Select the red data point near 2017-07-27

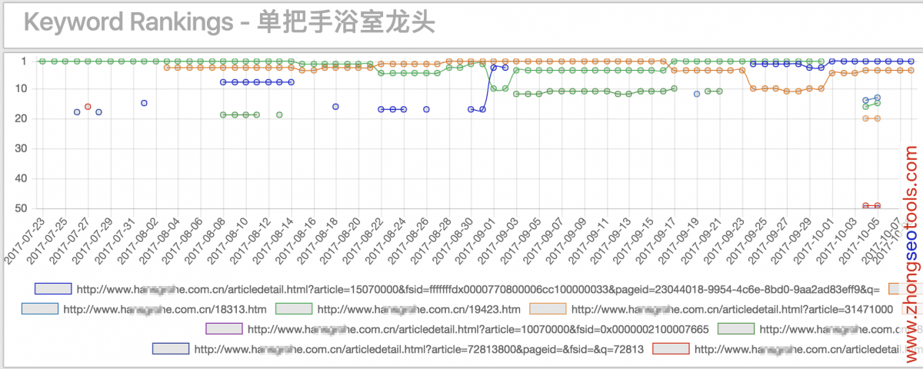88,107
